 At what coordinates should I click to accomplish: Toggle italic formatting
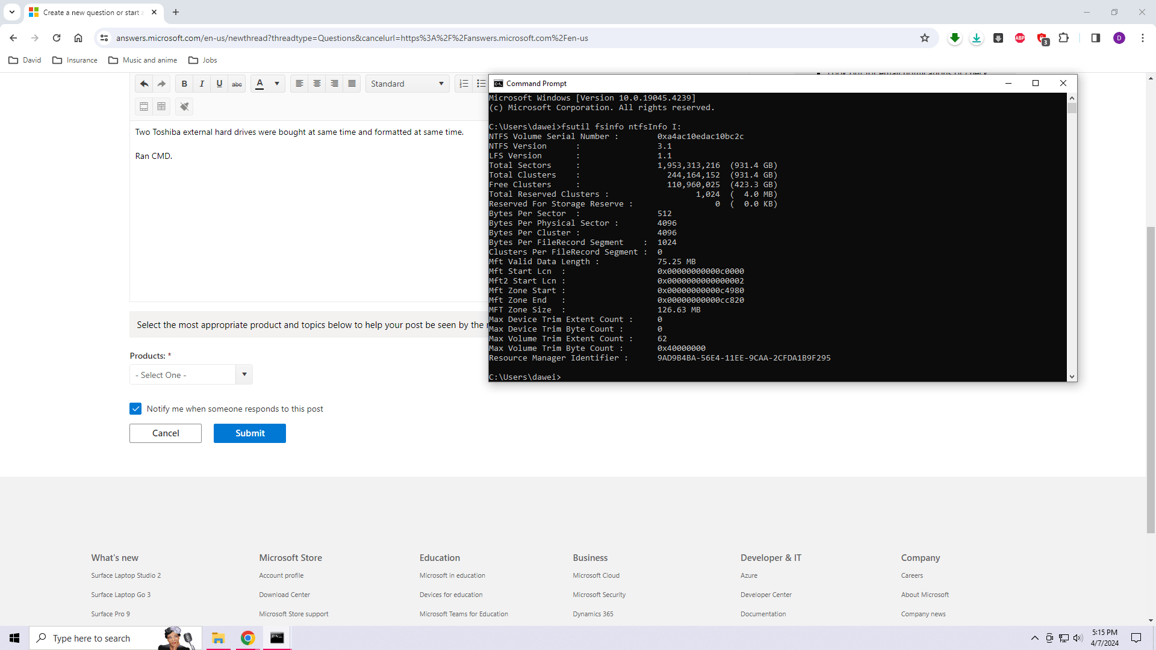pos(202,84)
